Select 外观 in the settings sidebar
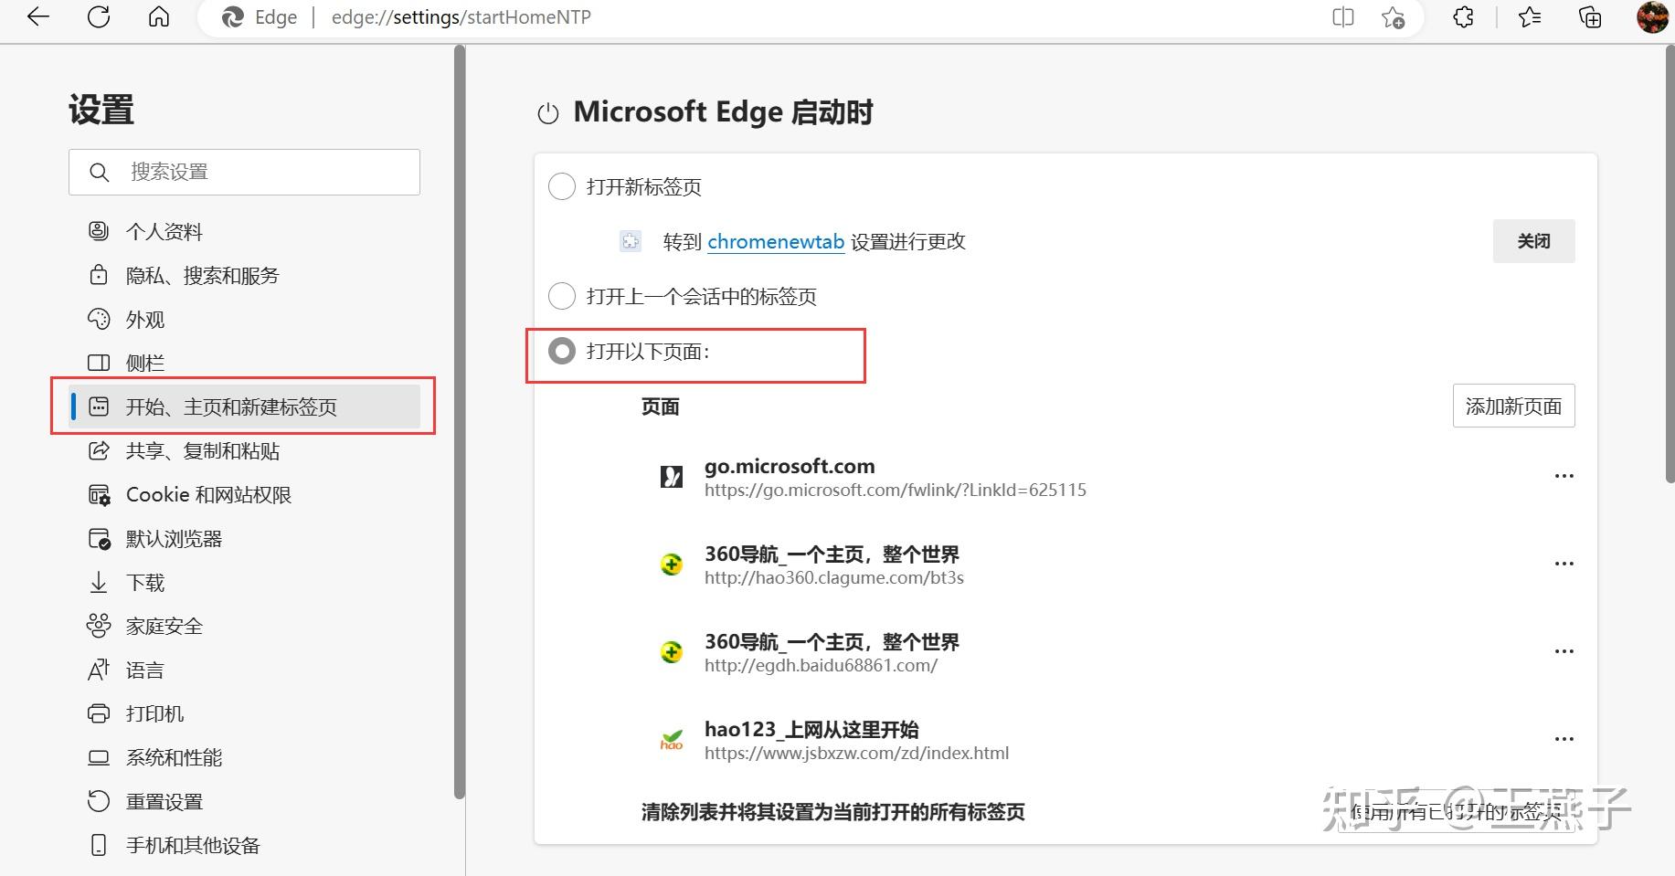The height and width of the screenshot is (876, 1675). (x=146, y=319)
